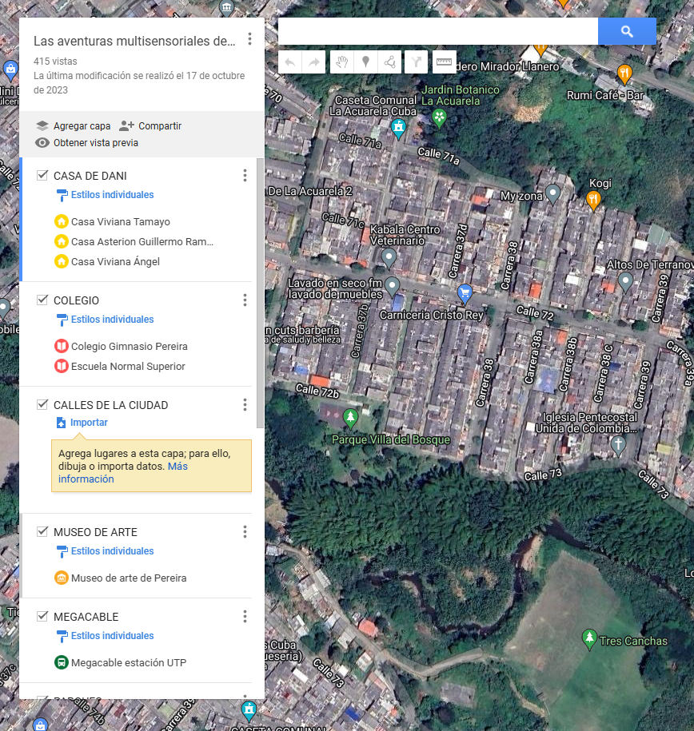Click green bus icon of Megacable estación
The image size is (694, 731).
pos(61,662)
